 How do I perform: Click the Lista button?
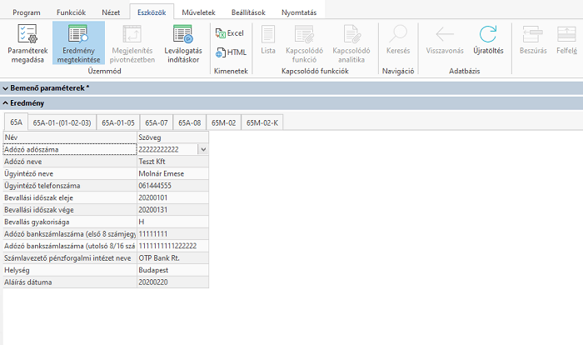pyautogui.click(x=268, y=35)
